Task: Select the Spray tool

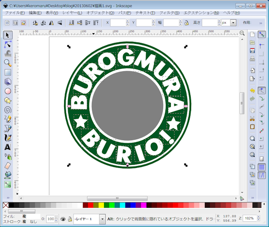Action: point(8,156)
